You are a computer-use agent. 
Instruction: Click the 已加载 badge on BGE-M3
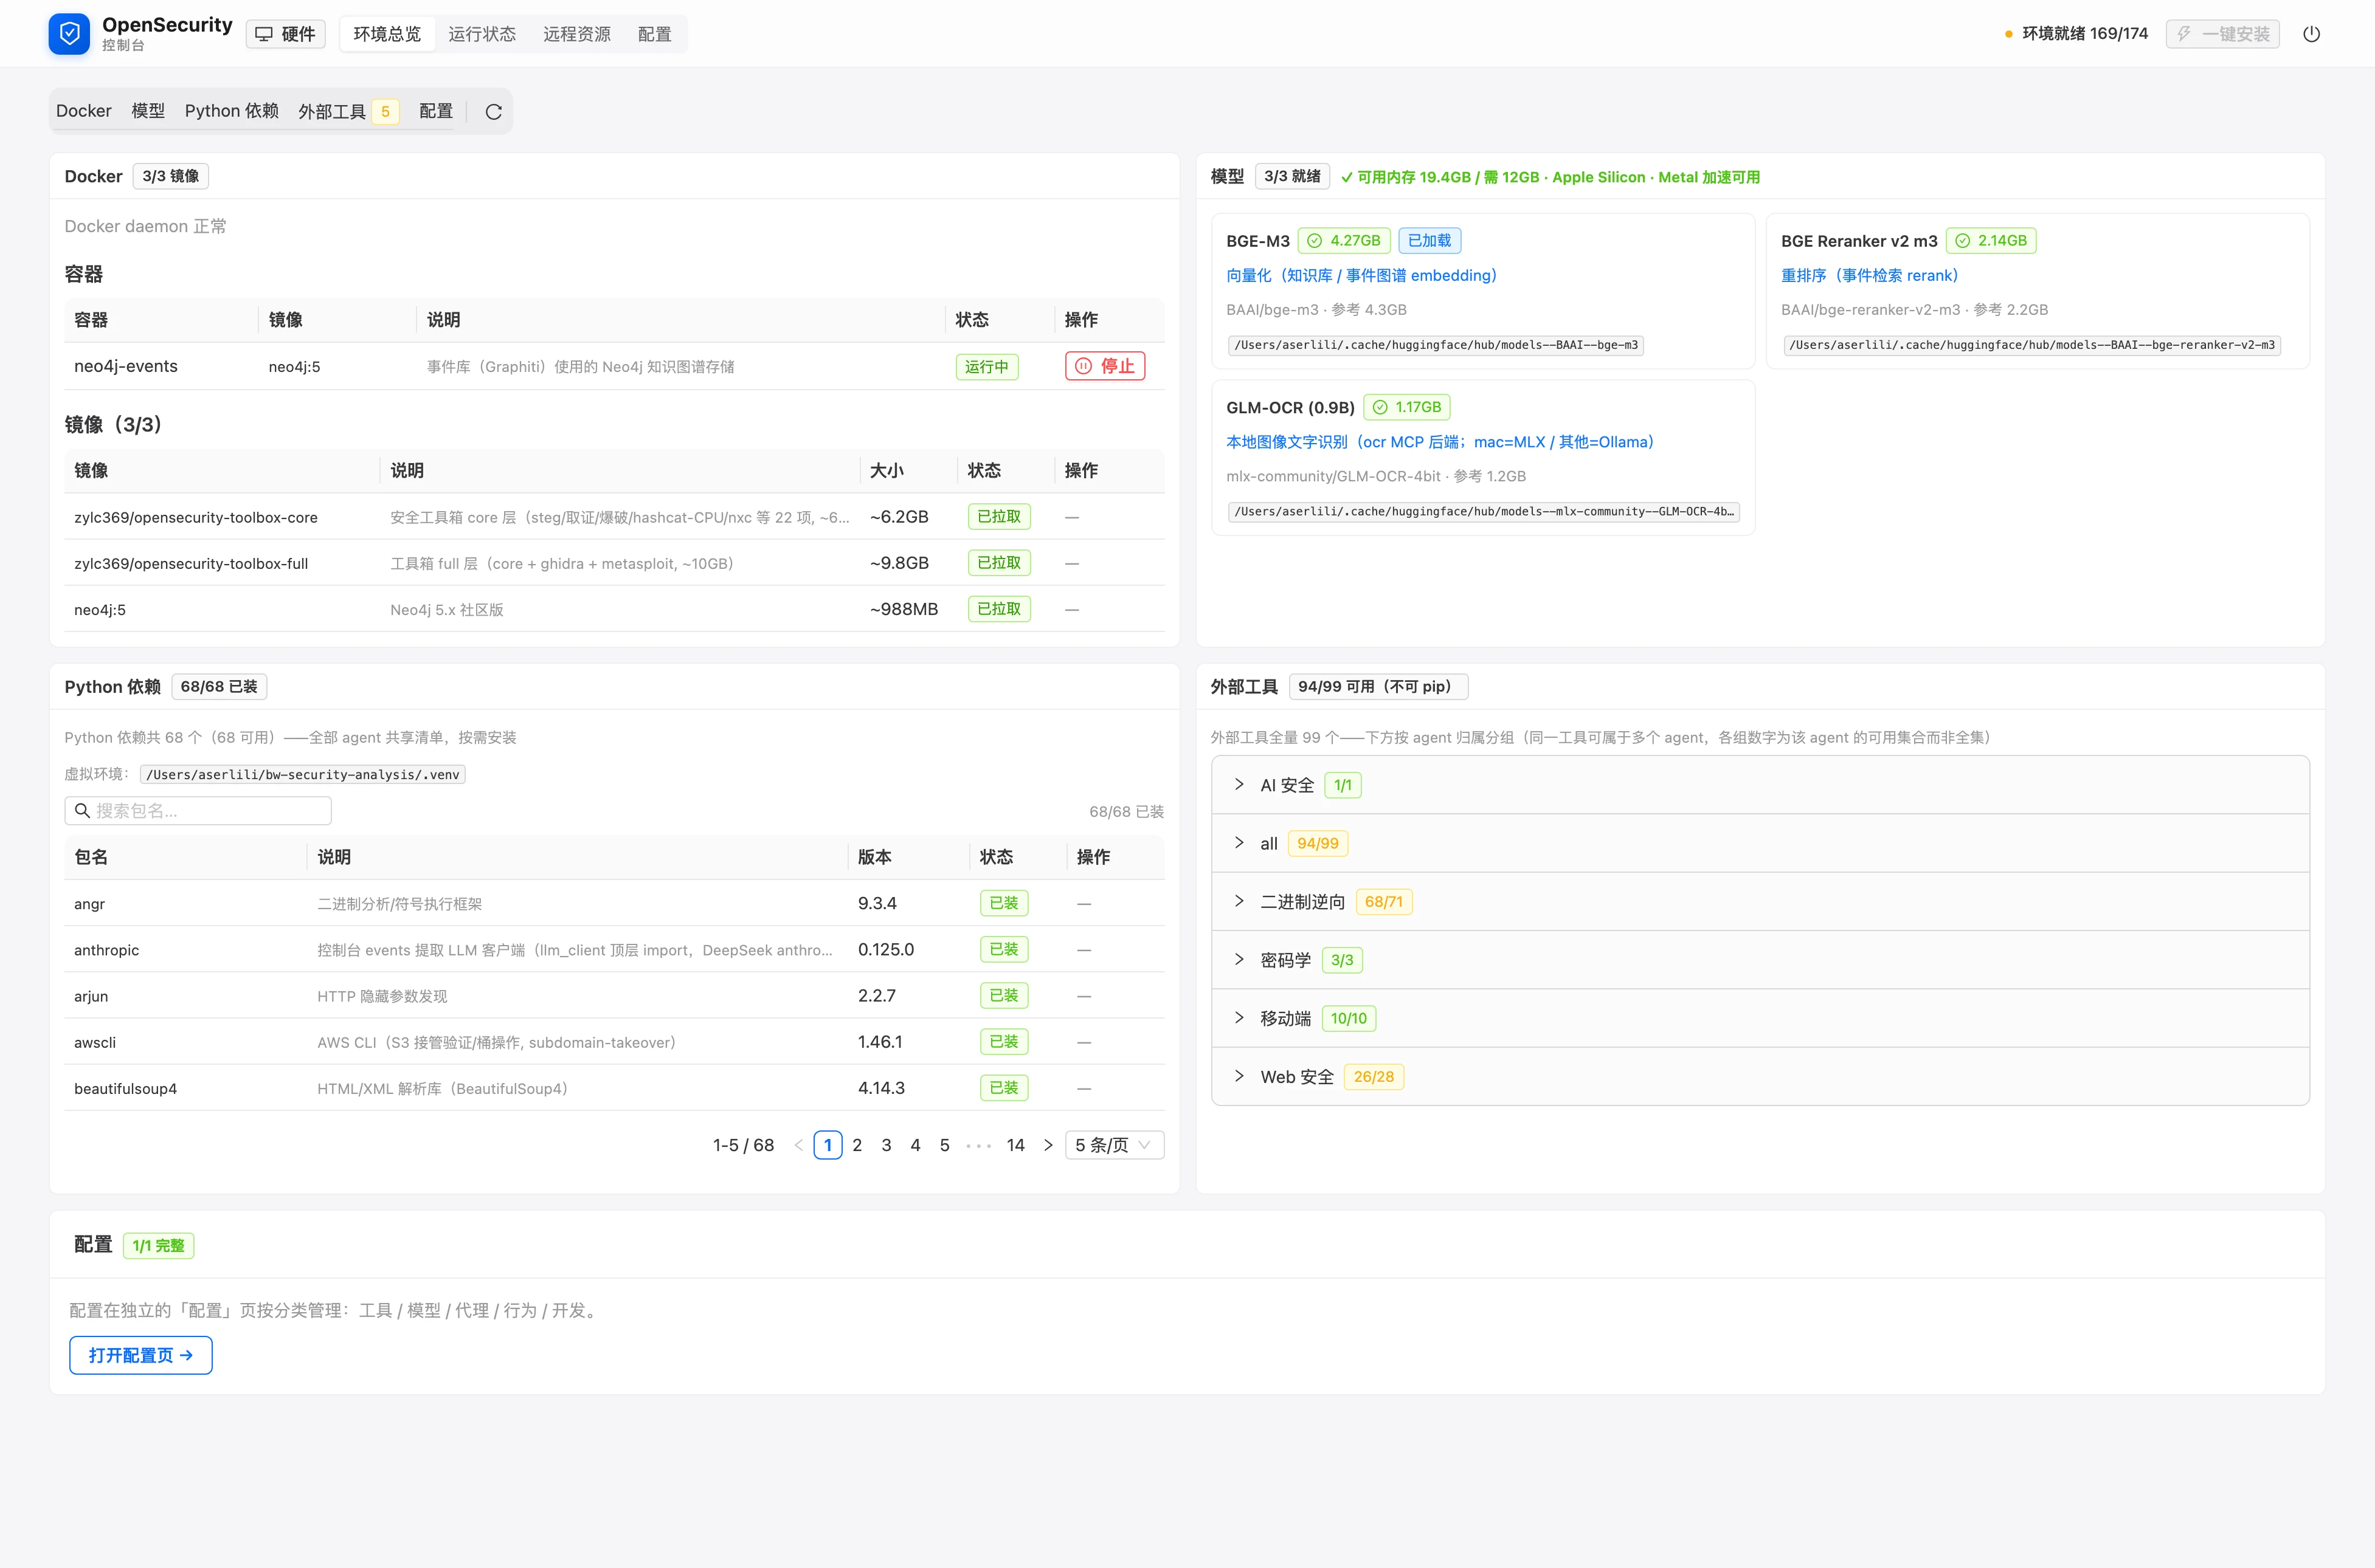click(x=1429, y=241)
